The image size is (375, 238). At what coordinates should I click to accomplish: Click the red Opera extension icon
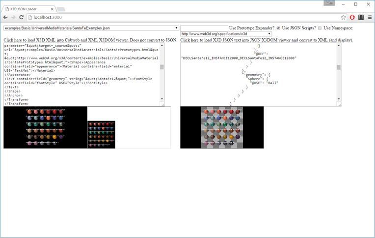(352, 17)
